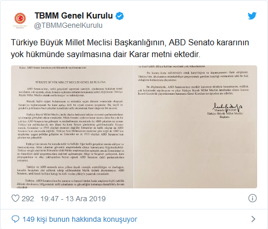Click the last paragraph on left page
The width and height of the screenshot is (268, 229).
71,184
